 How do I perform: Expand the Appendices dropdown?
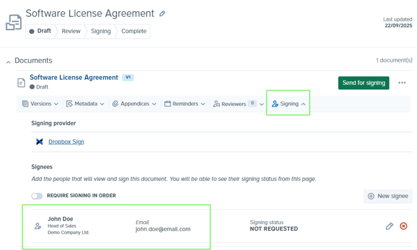[135, 104]
